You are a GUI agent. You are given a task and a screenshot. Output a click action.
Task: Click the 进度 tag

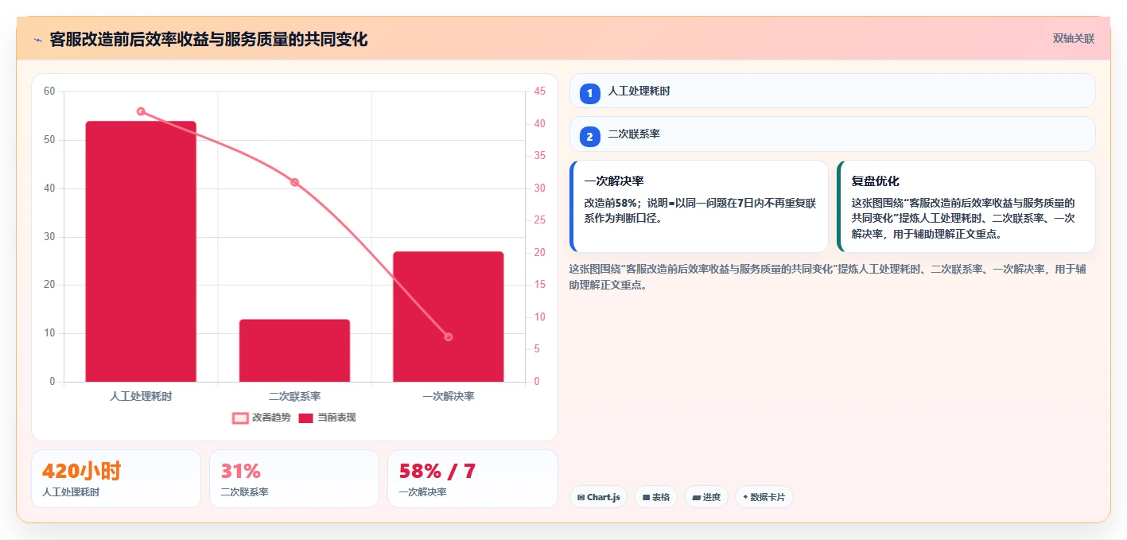tap(706, 497)
